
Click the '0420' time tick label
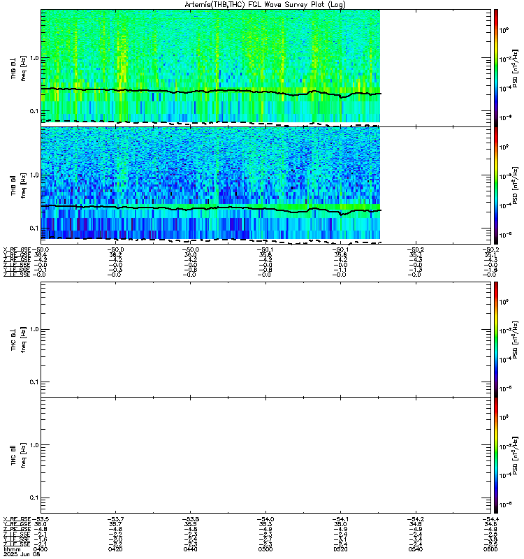(x=115, y=549)
